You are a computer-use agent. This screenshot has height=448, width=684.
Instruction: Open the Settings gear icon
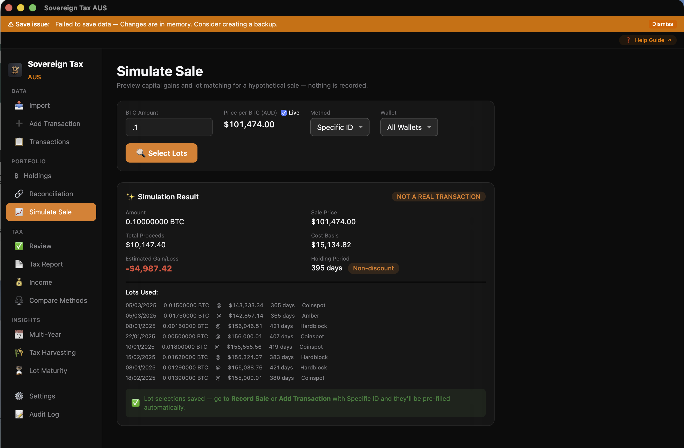tap(19, 396)
